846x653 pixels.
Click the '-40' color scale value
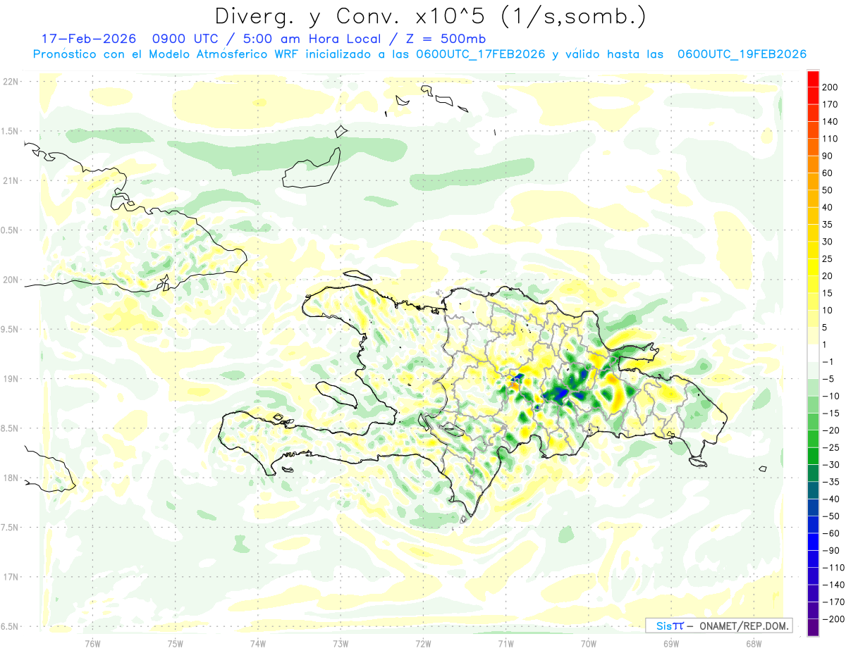tap(831, 499)
